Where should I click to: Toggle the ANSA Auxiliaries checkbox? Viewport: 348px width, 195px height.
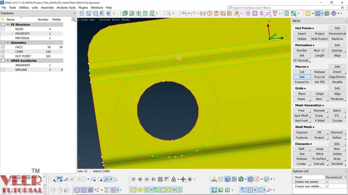click(x=3, y=61)
